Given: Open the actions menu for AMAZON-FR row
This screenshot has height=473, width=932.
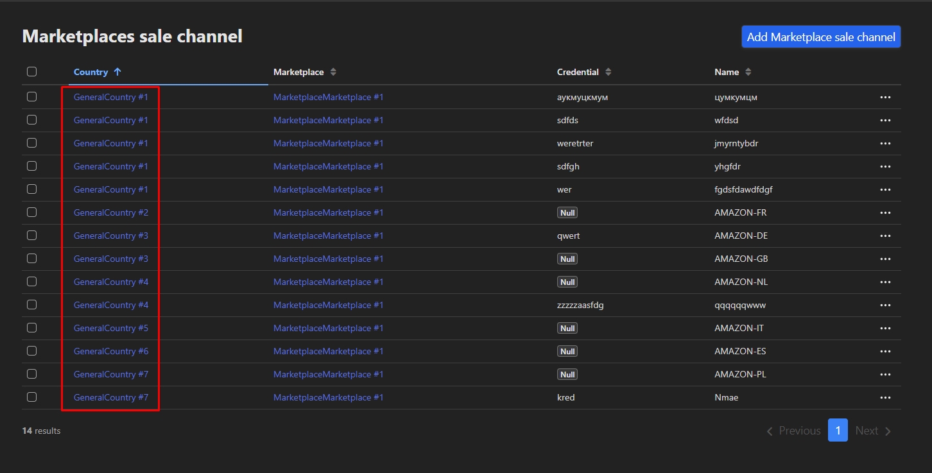Looking at the screenshot, I should [x=886, y=212].
